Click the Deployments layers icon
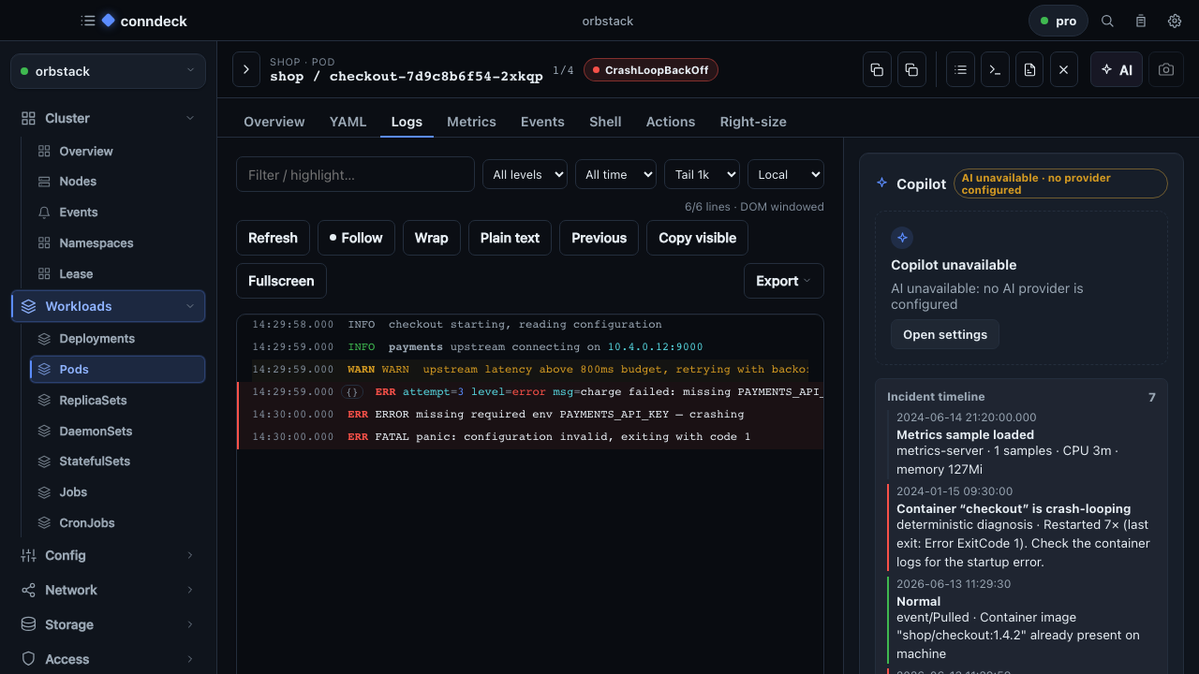 coord(44,339)
